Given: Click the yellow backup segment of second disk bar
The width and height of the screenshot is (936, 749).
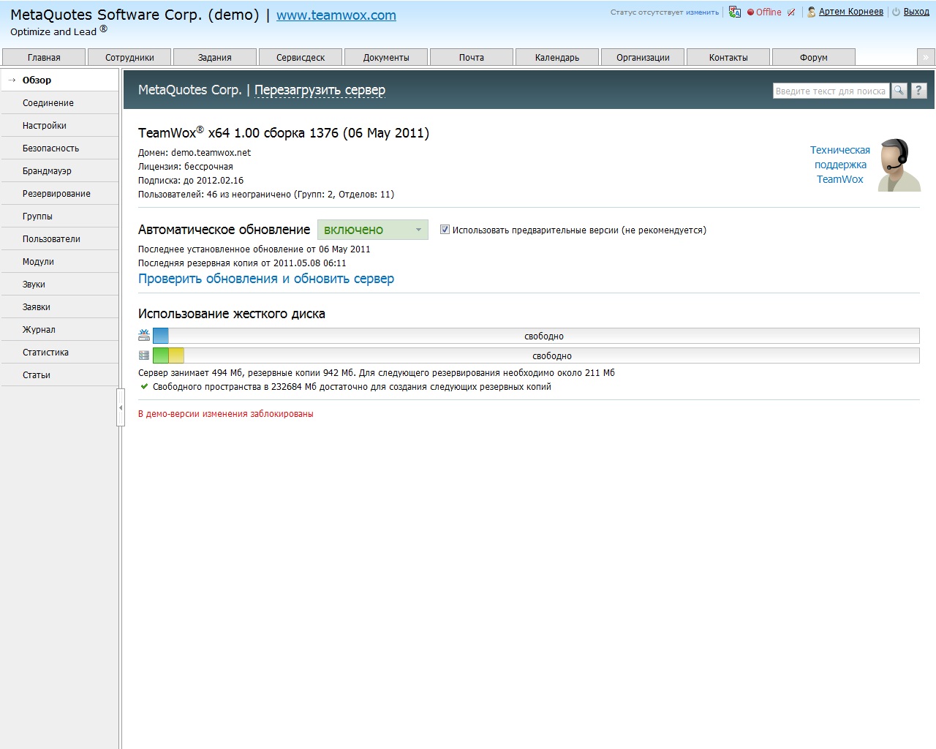Looking at the screenshot, I should pos(176,355).
